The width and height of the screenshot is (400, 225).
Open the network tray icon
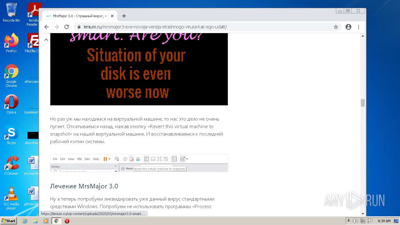pyautogui.click(x=363, y=221)
